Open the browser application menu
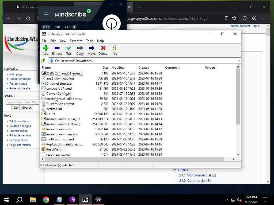The width and height of the screenshot is (274, 205). click(264, 18)
